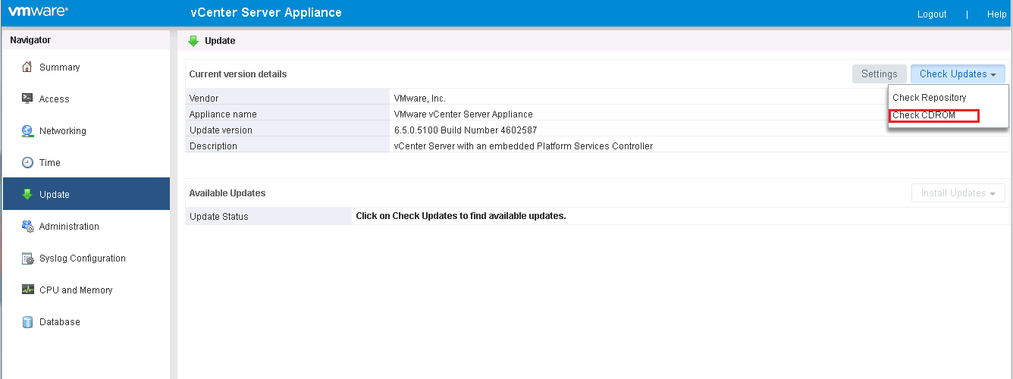Click the Syslog Configuration icon
Screen dimensions: 1013x379
[27, 258]
